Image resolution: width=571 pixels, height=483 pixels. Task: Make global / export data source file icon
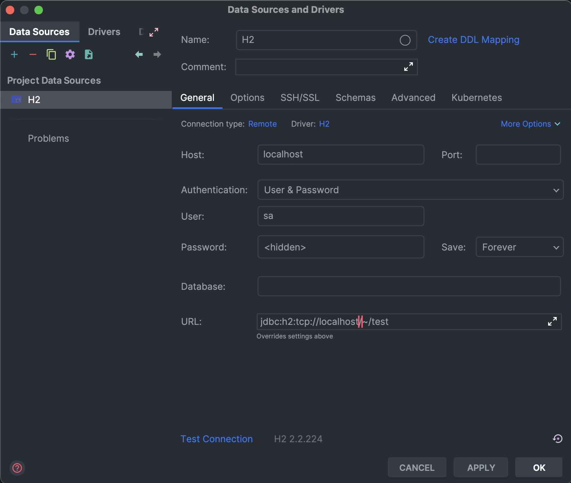tap(89, 54)
